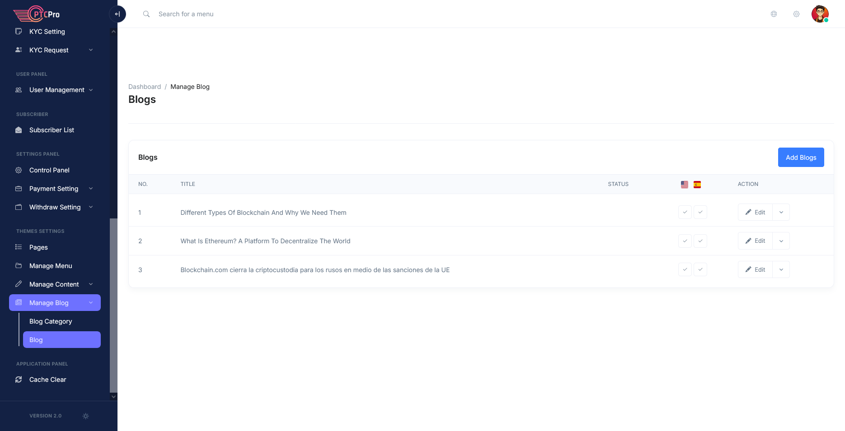Image resolution: width=845 pixels, height=431 pixels.
Task: Click the Cache Clear refresh icon
Action: 19,380
